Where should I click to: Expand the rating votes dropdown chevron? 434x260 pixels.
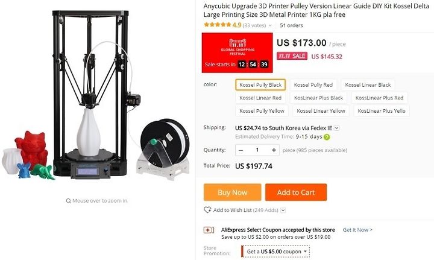coord(270,25)
